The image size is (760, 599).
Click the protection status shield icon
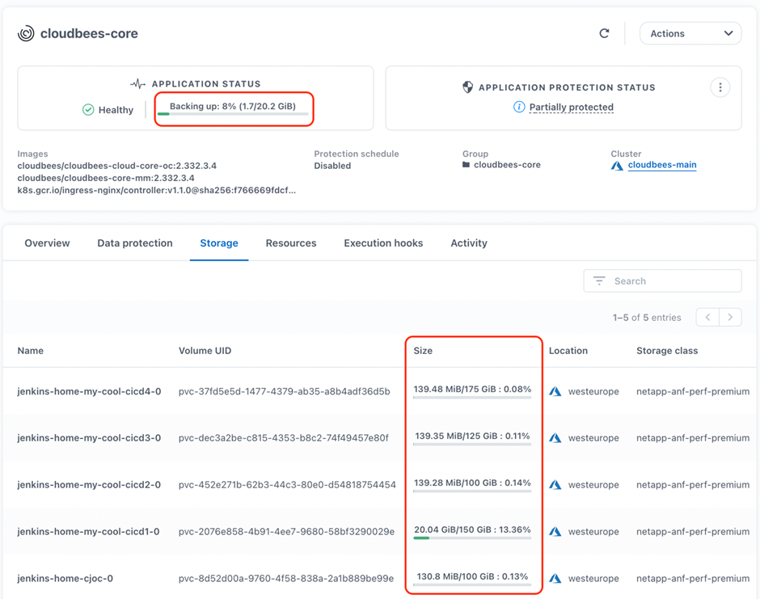click(x=468, y=87)
